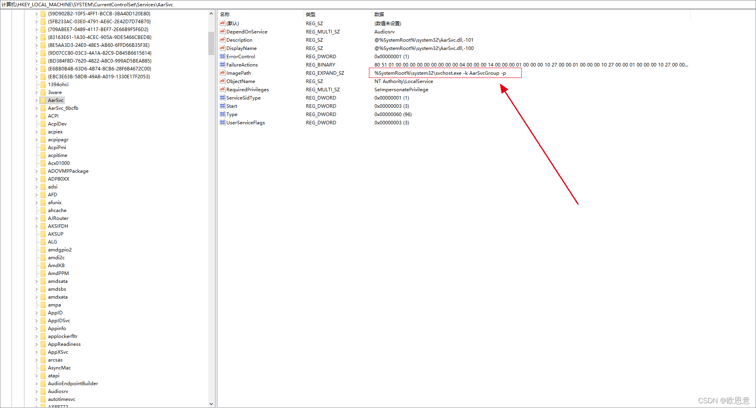
Task: Click the AppID folder icon
Action: pyautogui.click(x=43, y=313)
